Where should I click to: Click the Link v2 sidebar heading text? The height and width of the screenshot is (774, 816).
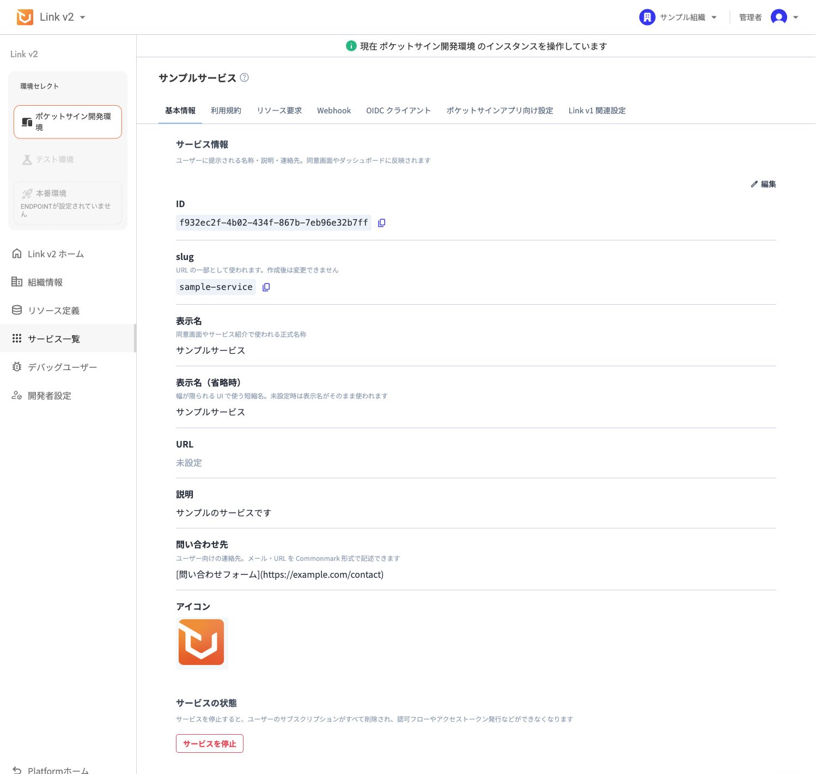tap(24, 54)
